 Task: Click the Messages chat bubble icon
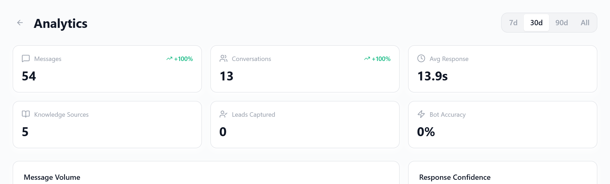click(x=26, y=58)
